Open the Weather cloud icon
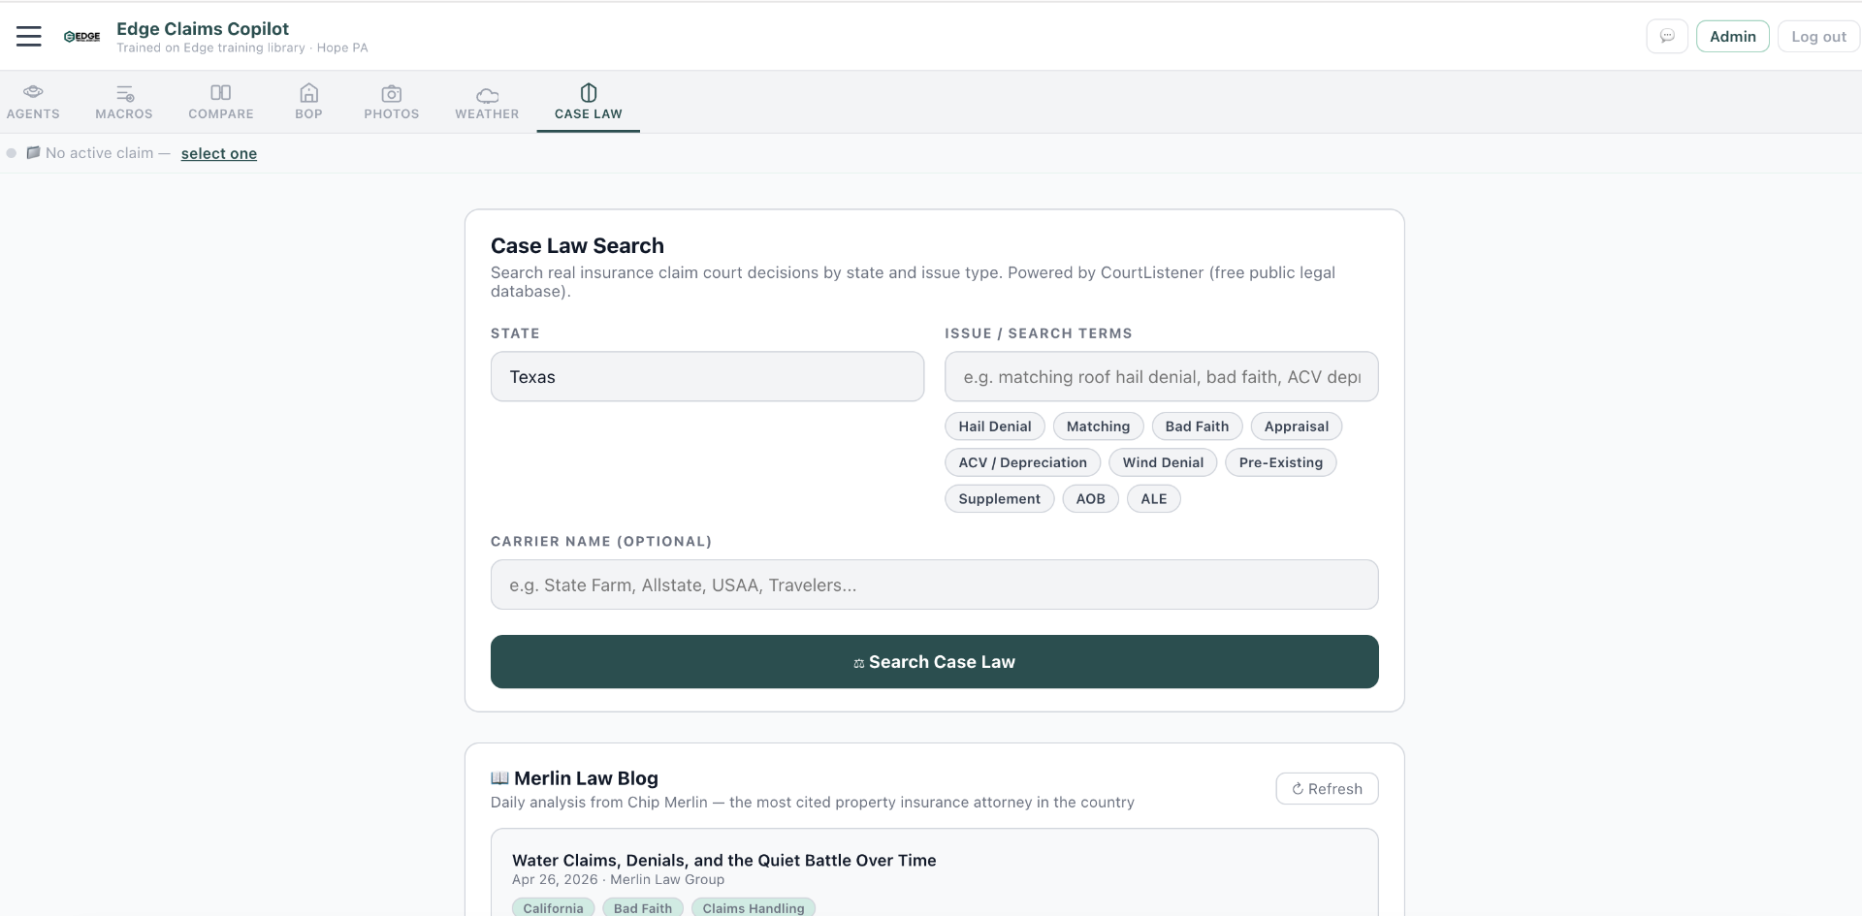This screenshot has height=916, width=1862. click(x=486, y=93)
